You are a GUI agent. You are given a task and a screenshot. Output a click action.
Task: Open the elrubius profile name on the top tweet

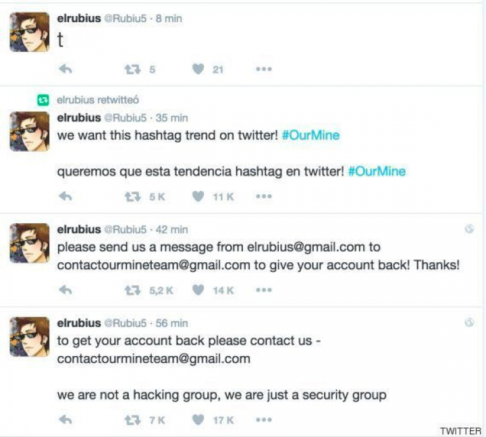(x=79, y=20)
